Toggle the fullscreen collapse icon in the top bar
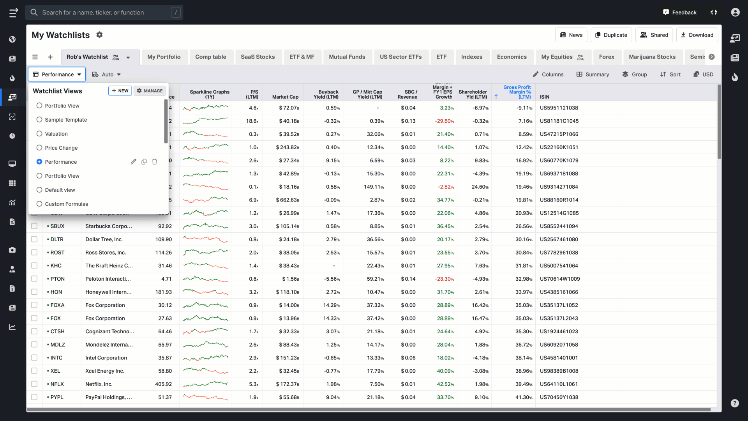This screenshot has width=748, height=421. tap(714, 12)
